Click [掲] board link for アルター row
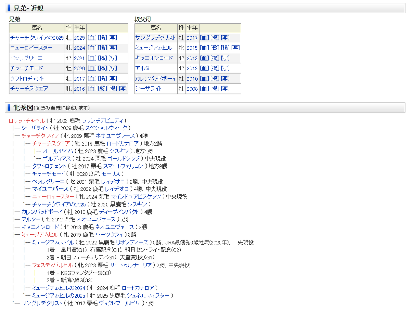Viewport: 411px width, 312px height. (215, 68)
